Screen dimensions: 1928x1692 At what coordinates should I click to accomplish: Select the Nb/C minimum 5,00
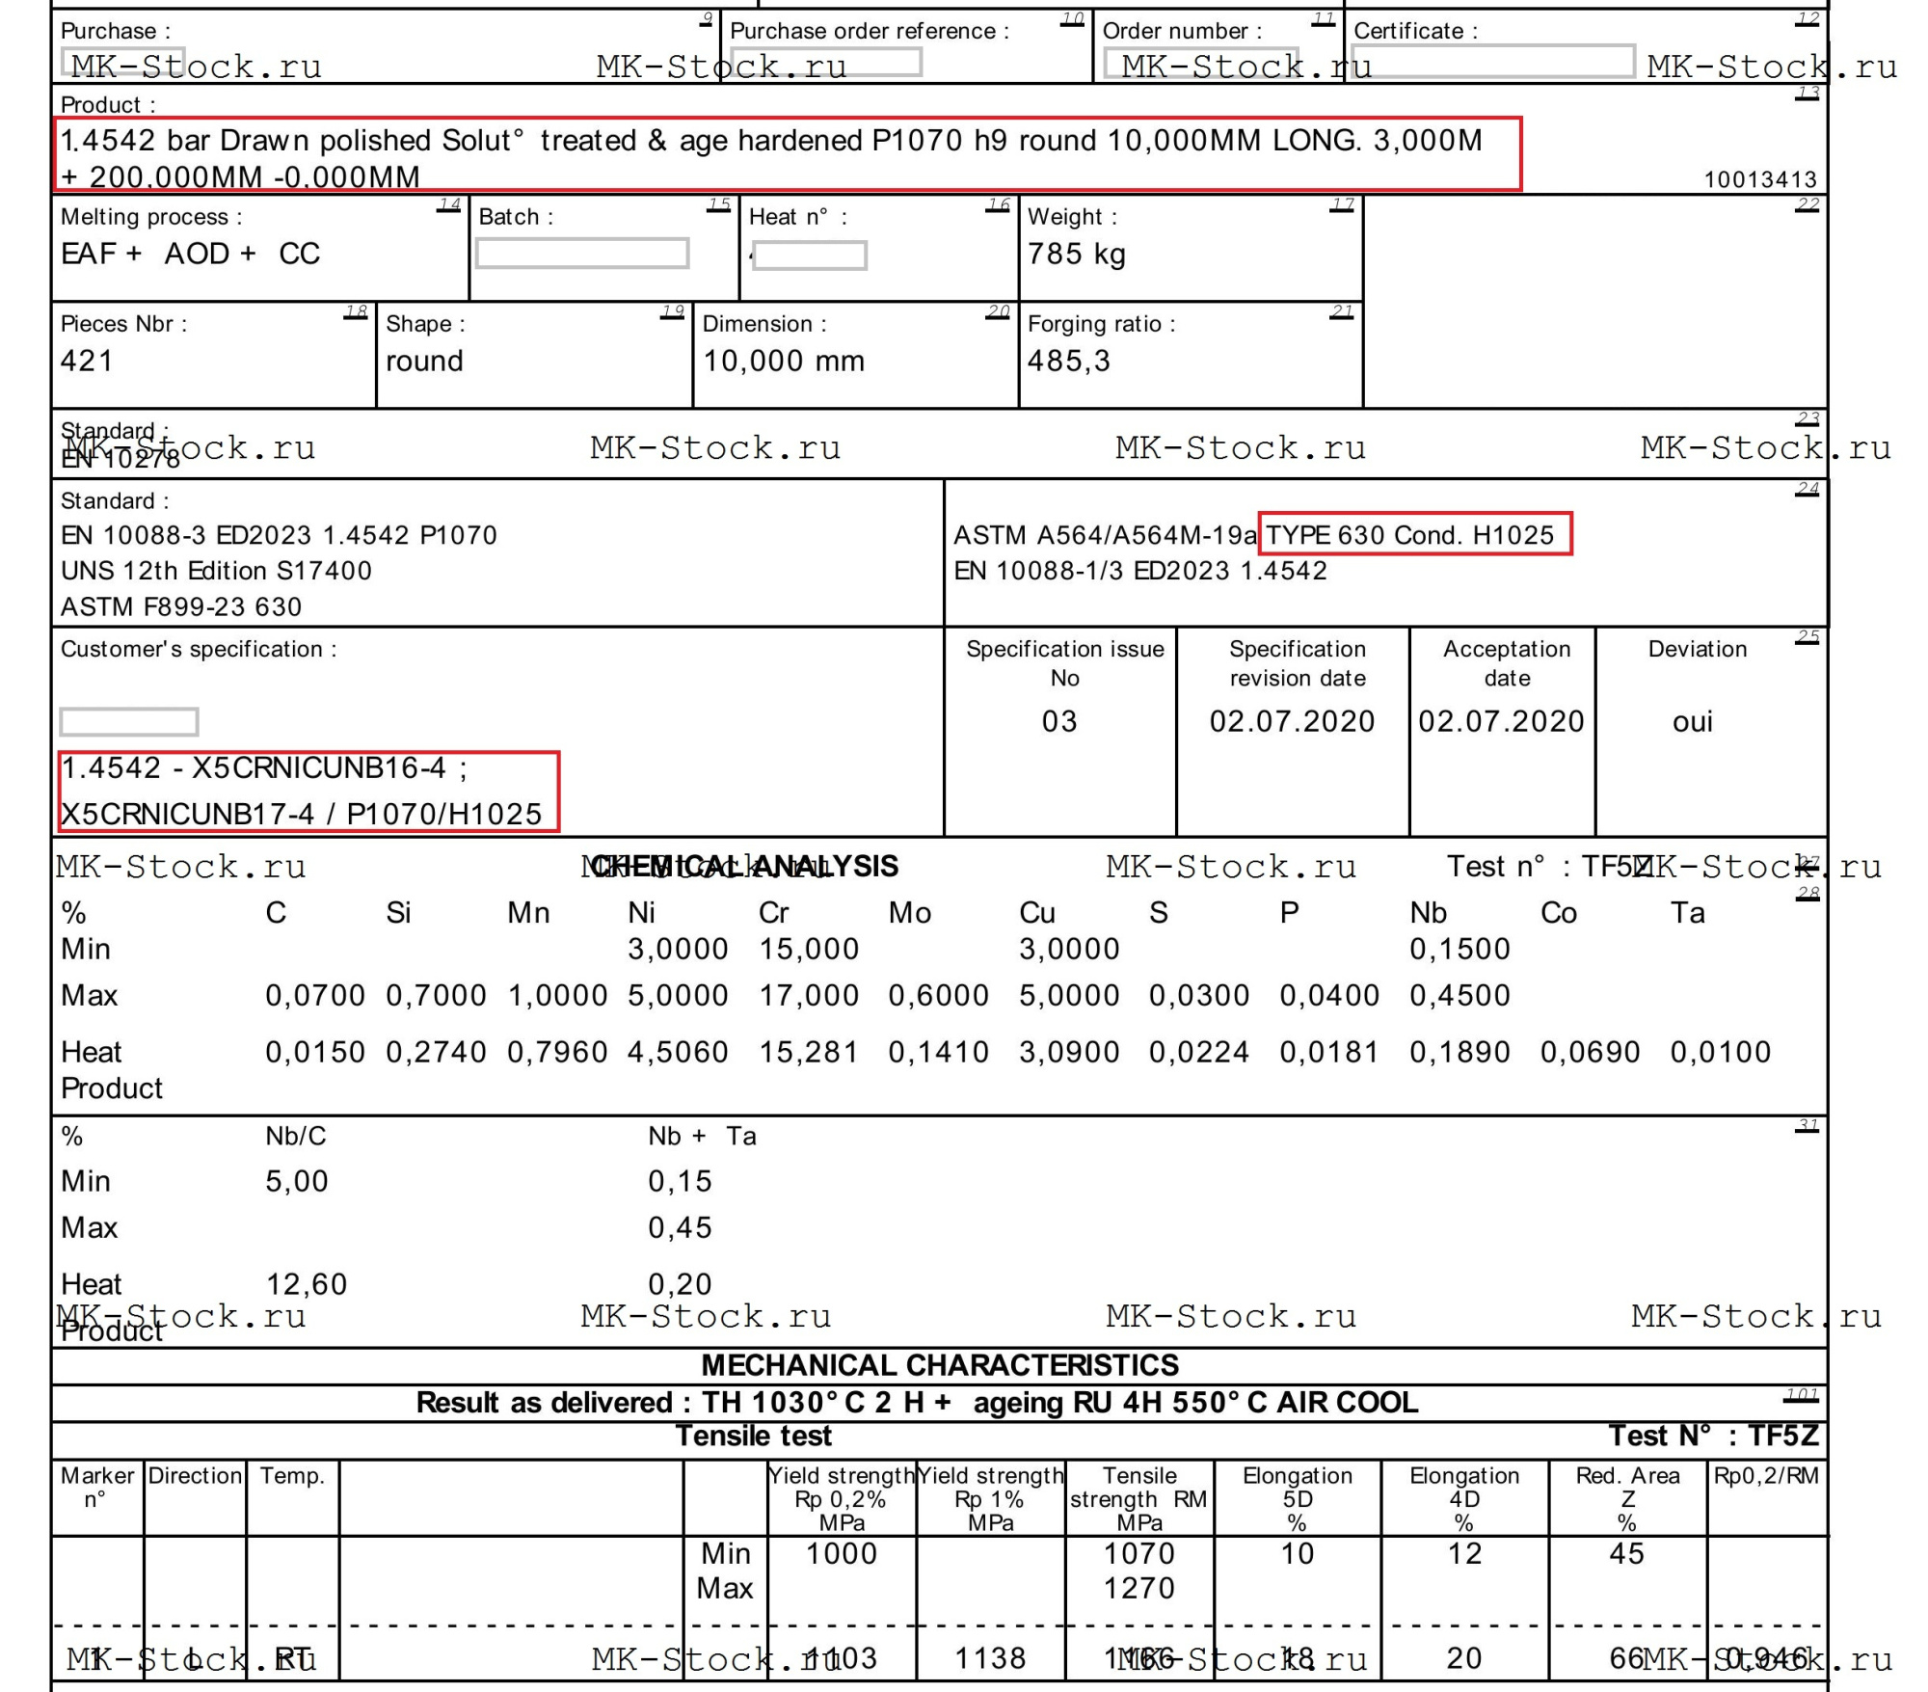tap(297, 1181)
